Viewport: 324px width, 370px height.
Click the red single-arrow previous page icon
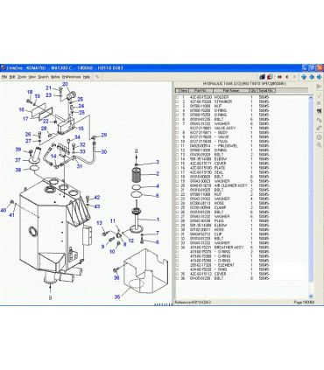287,77
